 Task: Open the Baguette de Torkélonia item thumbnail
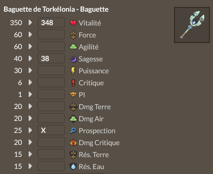[x=192, y=25]
